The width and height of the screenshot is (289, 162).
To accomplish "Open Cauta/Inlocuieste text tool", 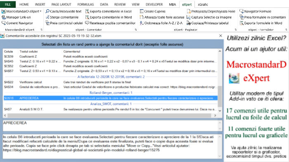I will pos(64,12).
